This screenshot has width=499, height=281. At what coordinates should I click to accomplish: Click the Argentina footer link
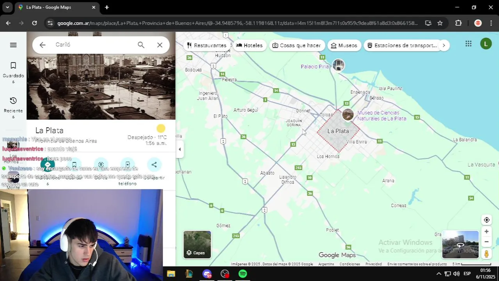[326, 264]
